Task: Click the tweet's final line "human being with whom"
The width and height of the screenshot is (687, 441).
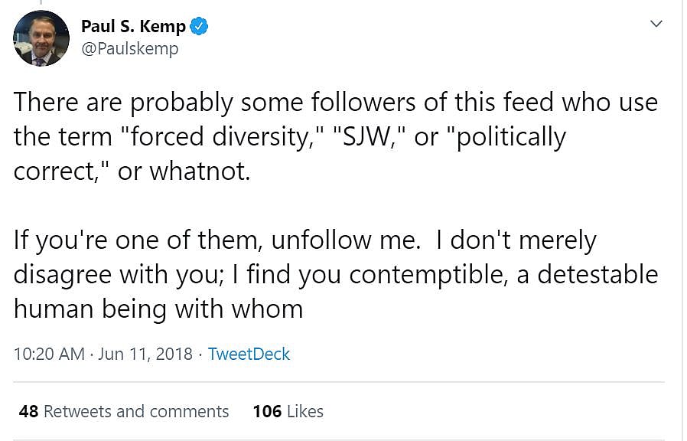Action: click(x=158, y=309)
